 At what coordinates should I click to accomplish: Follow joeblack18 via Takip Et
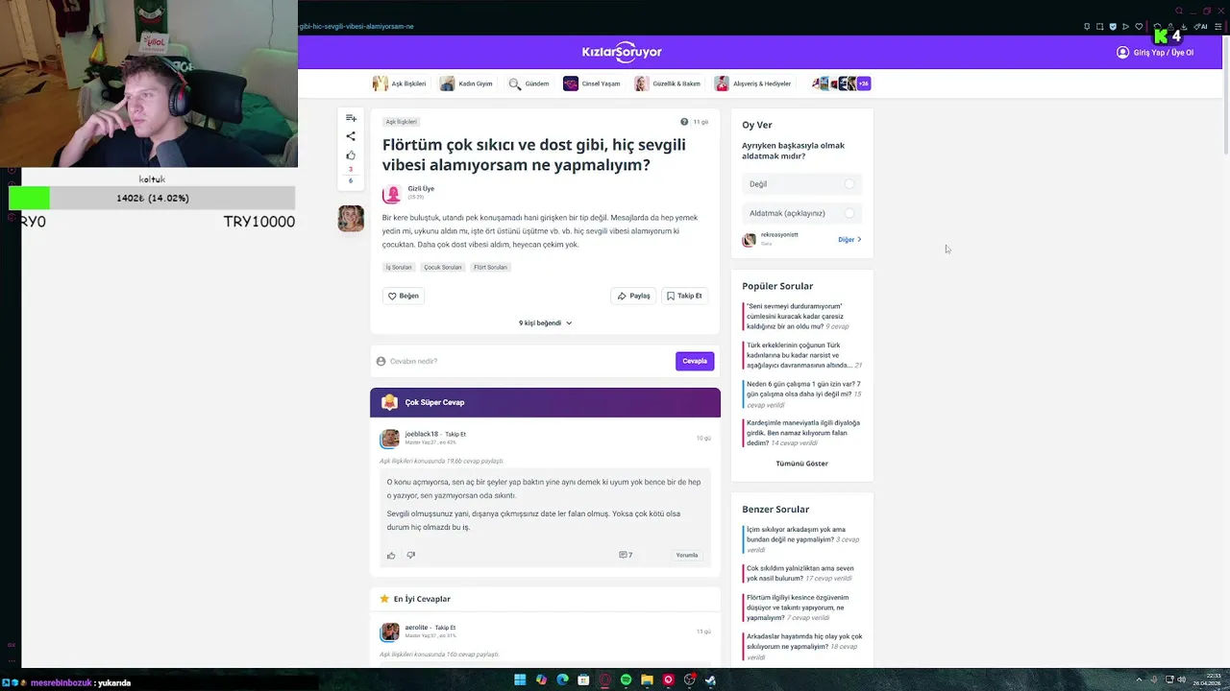(455, 434)
